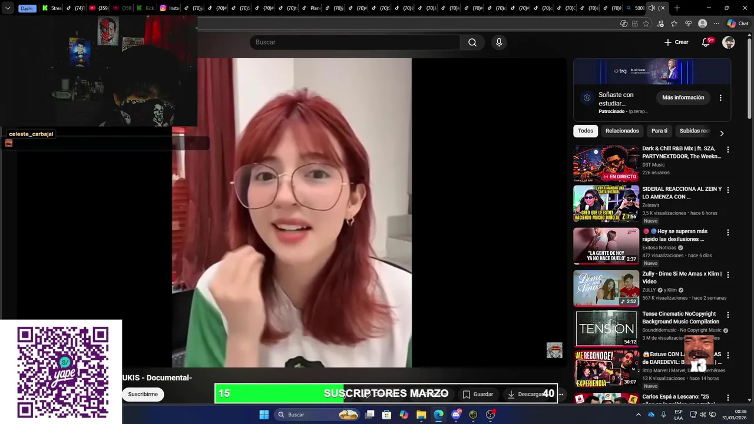Open a new browser tab
754x424 pixels.
[677, 8]
